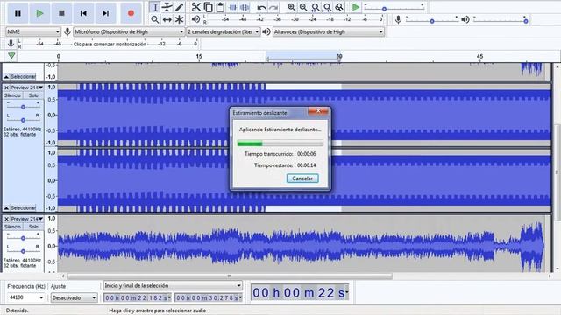The height and width of the screenshot is (315, 561).
Task: Copy the selection with the Copy icon
Action: click(209, 7)
